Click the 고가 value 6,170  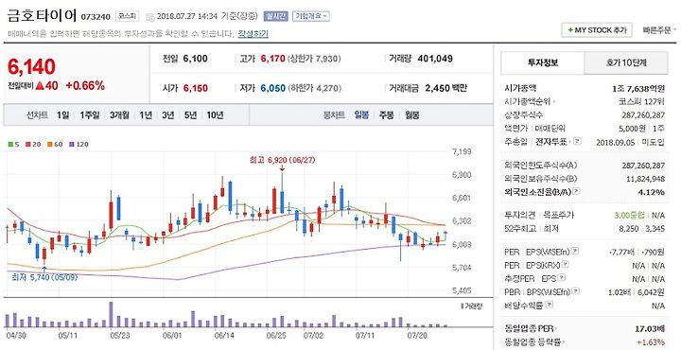(273, 59)
